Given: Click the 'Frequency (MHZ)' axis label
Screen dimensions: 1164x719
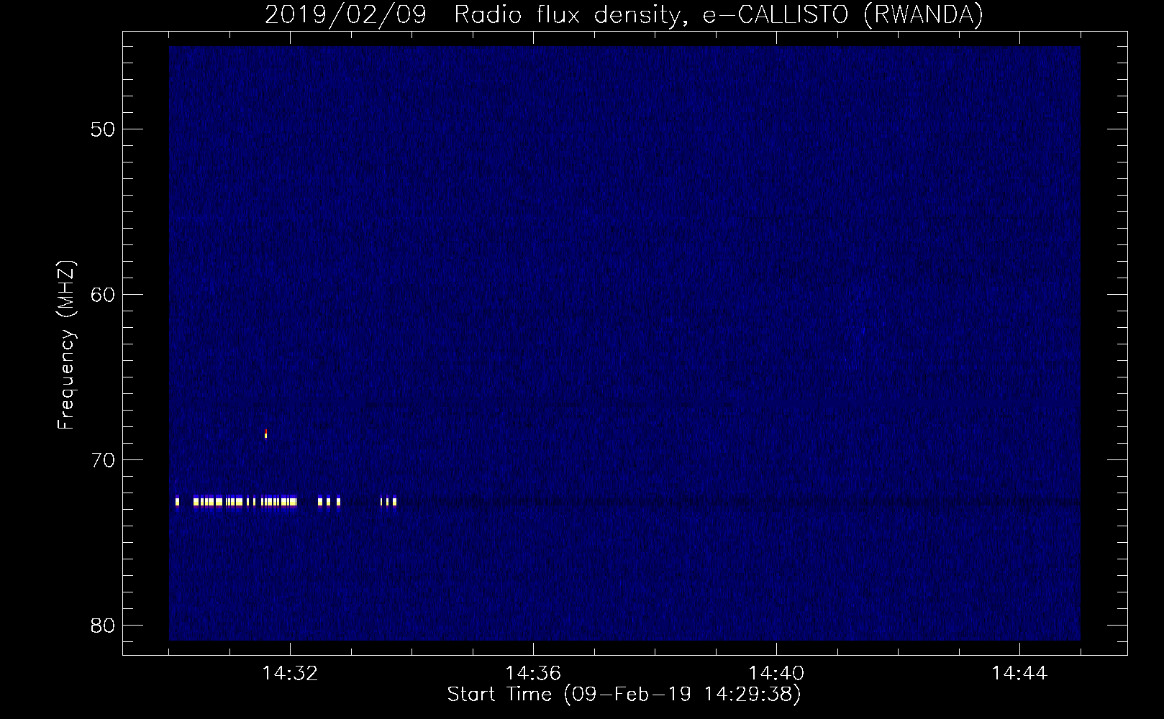Looking at the screenshot, I should [65, 345].
